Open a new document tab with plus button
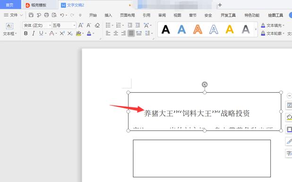Screen dimensions: 292x182 220,5
